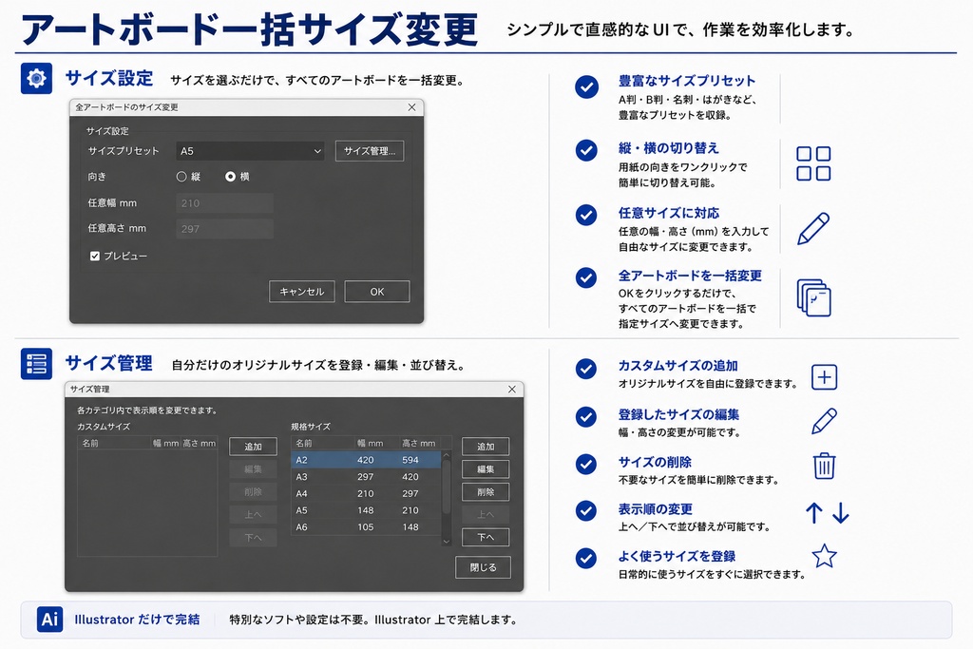The height and width of the screenshot is (649, 973).
Task: Click the 閉じる button
Action: (x=483, y=567)
